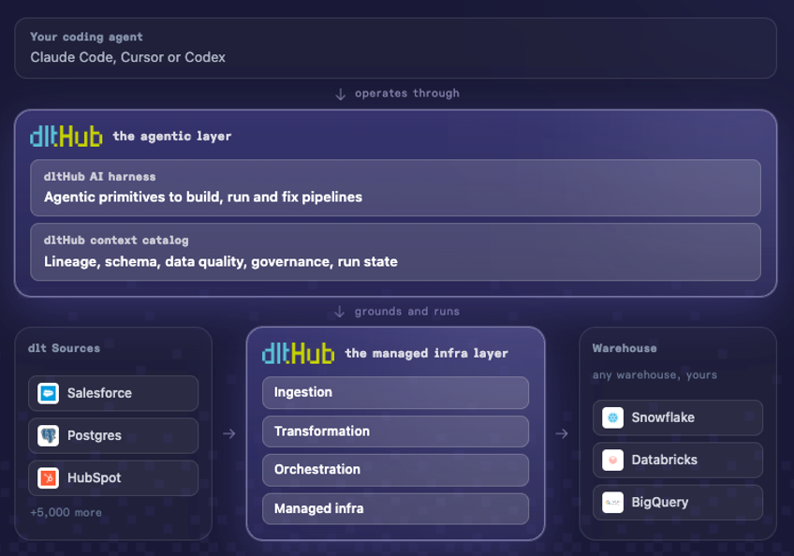Click the 'Snowflake' warehouse label
Image resolution: width=794 pixels, height=556 pixels.
click(663, 417)
